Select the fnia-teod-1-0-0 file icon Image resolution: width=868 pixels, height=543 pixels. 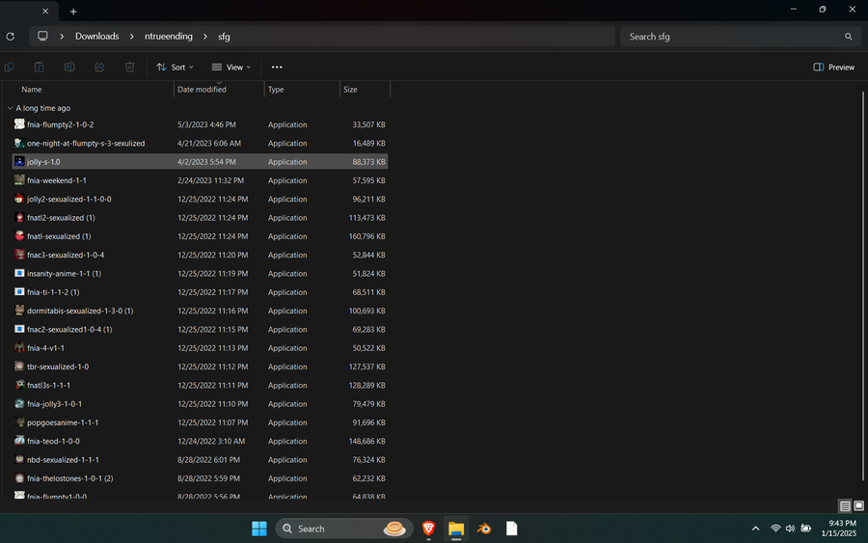tap(19, 441)
